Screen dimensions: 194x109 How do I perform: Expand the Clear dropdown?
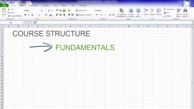[x=172, y=16]
